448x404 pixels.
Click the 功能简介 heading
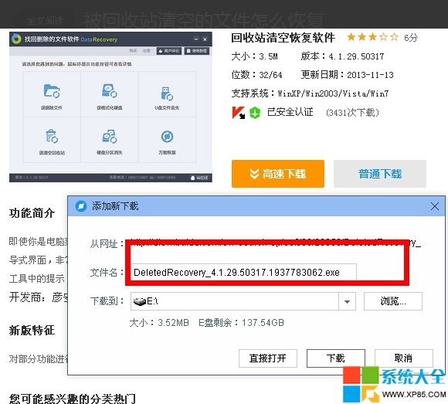pyautogui.click(x=32, y=213)
